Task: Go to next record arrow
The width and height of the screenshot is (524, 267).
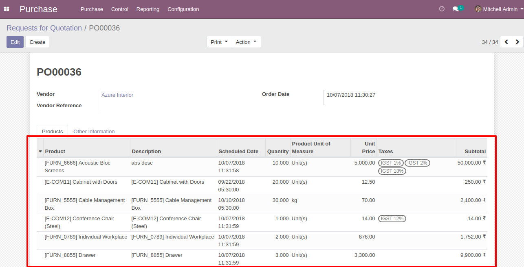Action: (517, 42)
